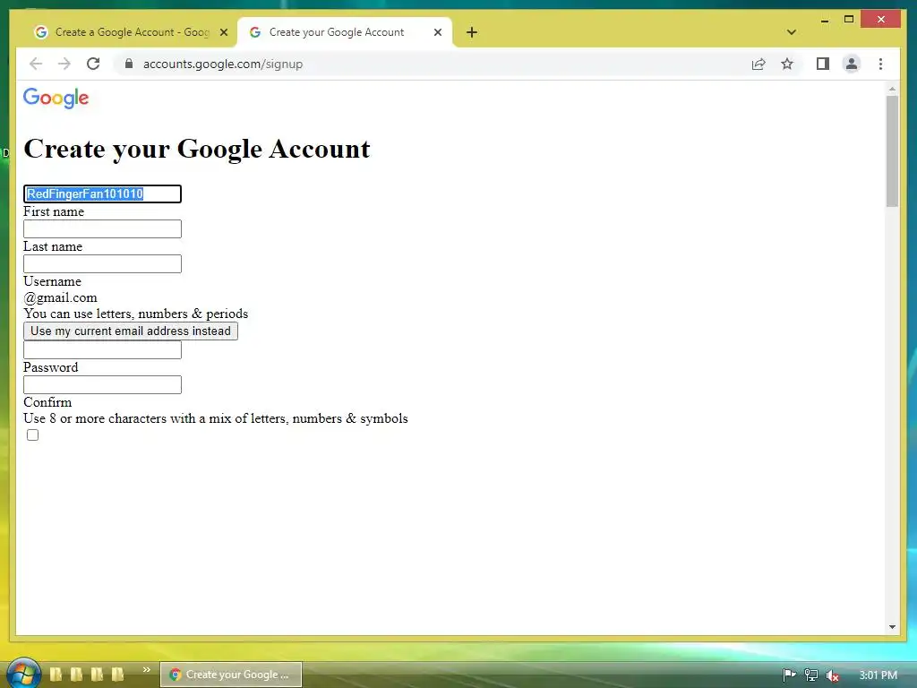This screenshot has height=688, width=917.
Task: Click the input box above 'Password' label
Action: pyautogui.click(x=102, y=350)
